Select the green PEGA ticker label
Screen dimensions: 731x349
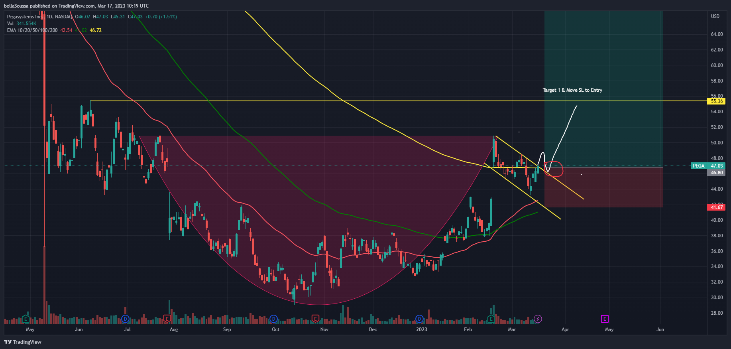(x=698, y=166)
